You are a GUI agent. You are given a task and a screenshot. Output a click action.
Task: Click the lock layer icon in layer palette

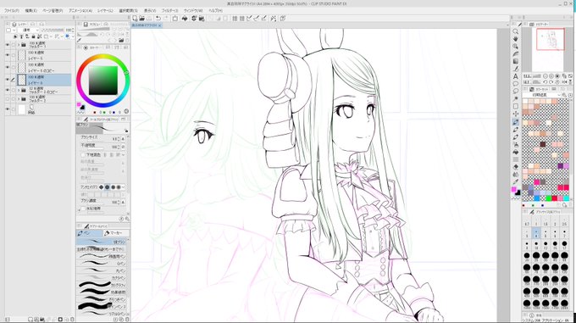tap(33, 36)
